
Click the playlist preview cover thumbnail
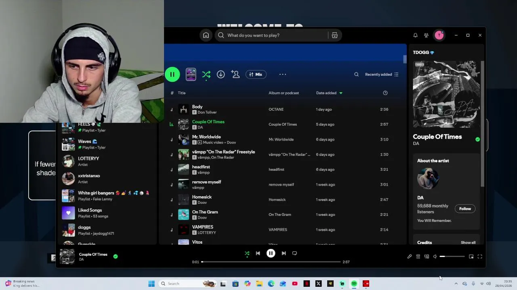191,75
